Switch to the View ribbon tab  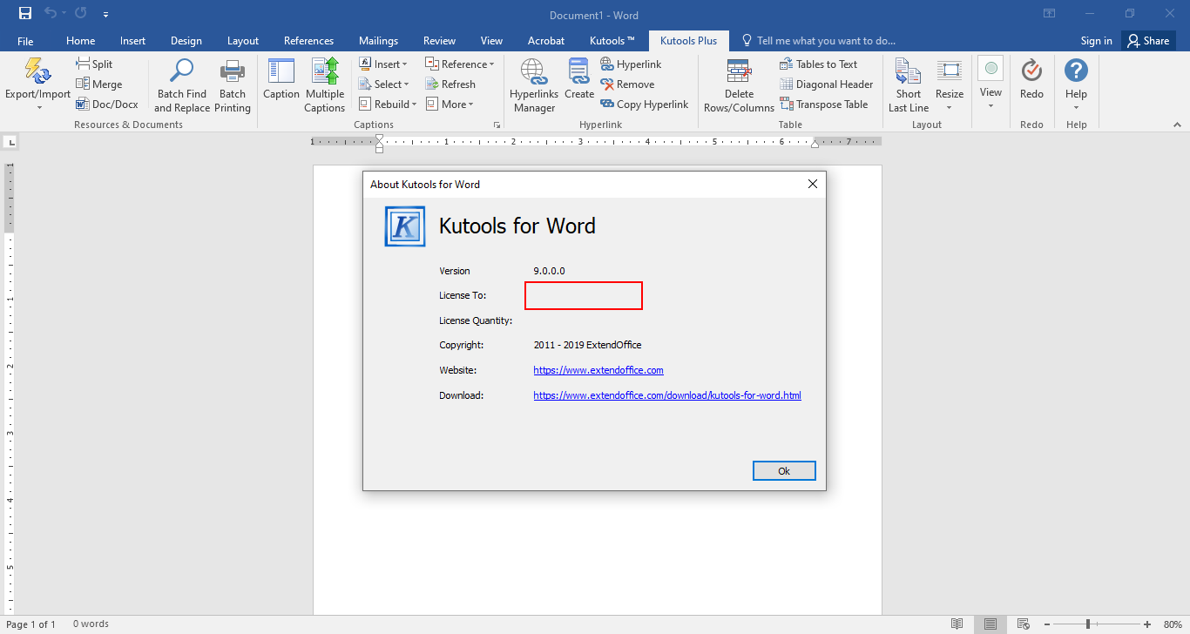coord(491,41)
